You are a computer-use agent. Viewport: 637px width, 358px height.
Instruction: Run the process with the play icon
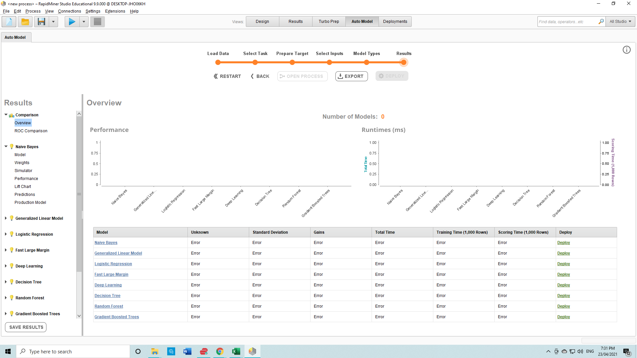click(72, 22)
